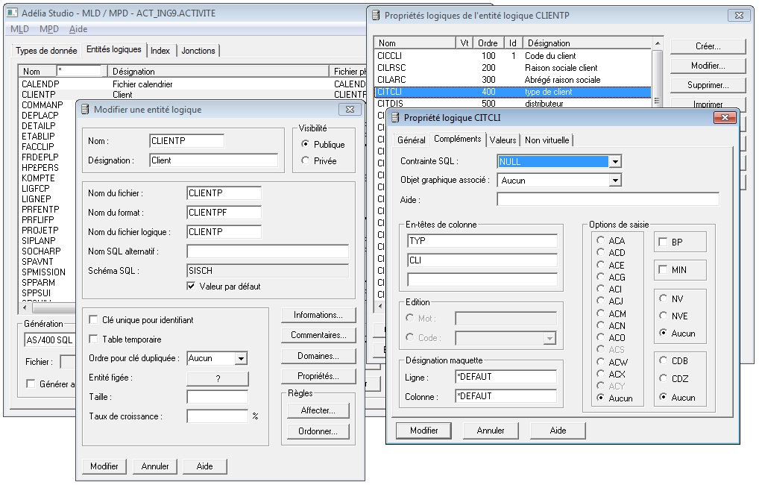Select the Privée visibility radio button
The image size is (759, 485).
coord(306,160)
